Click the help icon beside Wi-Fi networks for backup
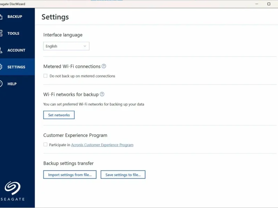278x208 pixels. 102,94
